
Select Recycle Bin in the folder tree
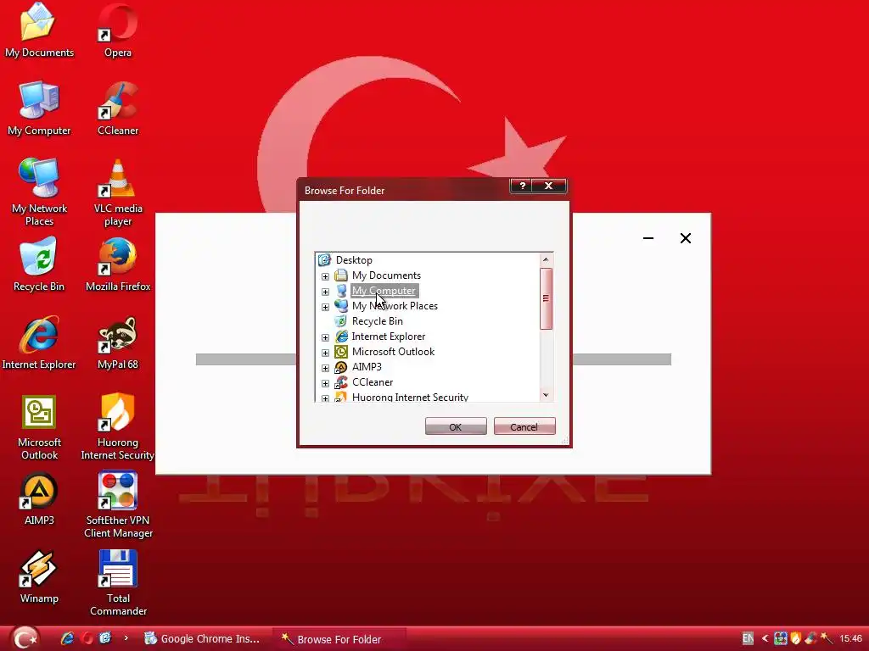378,321
